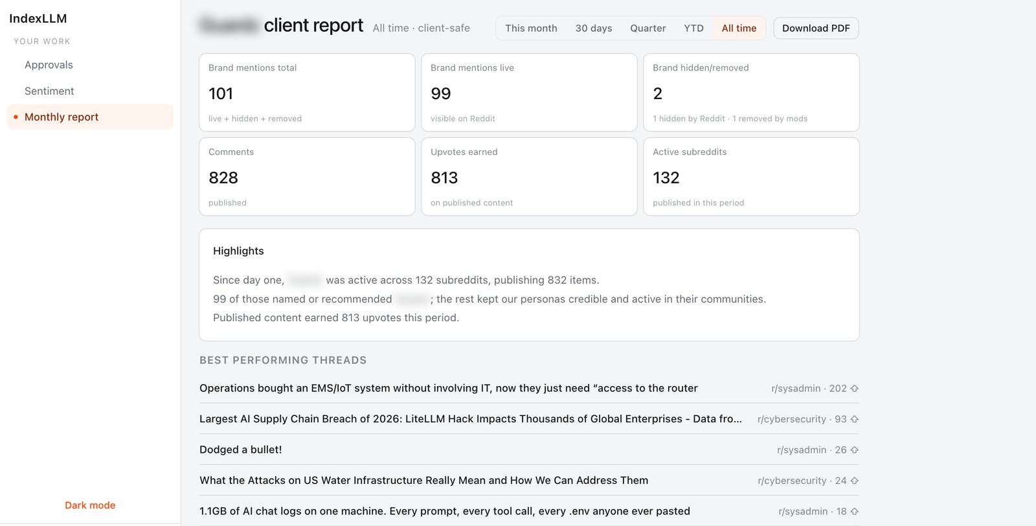The height and width of the screenshot is (526, 1036).
Task: Click the Active subreddits 132 card
Action: [x=751, y=177]
